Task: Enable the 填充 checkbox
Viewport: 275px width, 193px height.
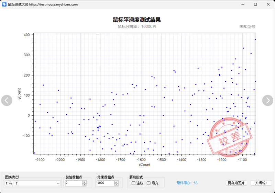Action: (148, 183)
